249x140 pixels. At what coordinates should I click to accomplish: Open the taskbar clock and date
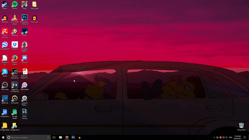pos(237,137)
